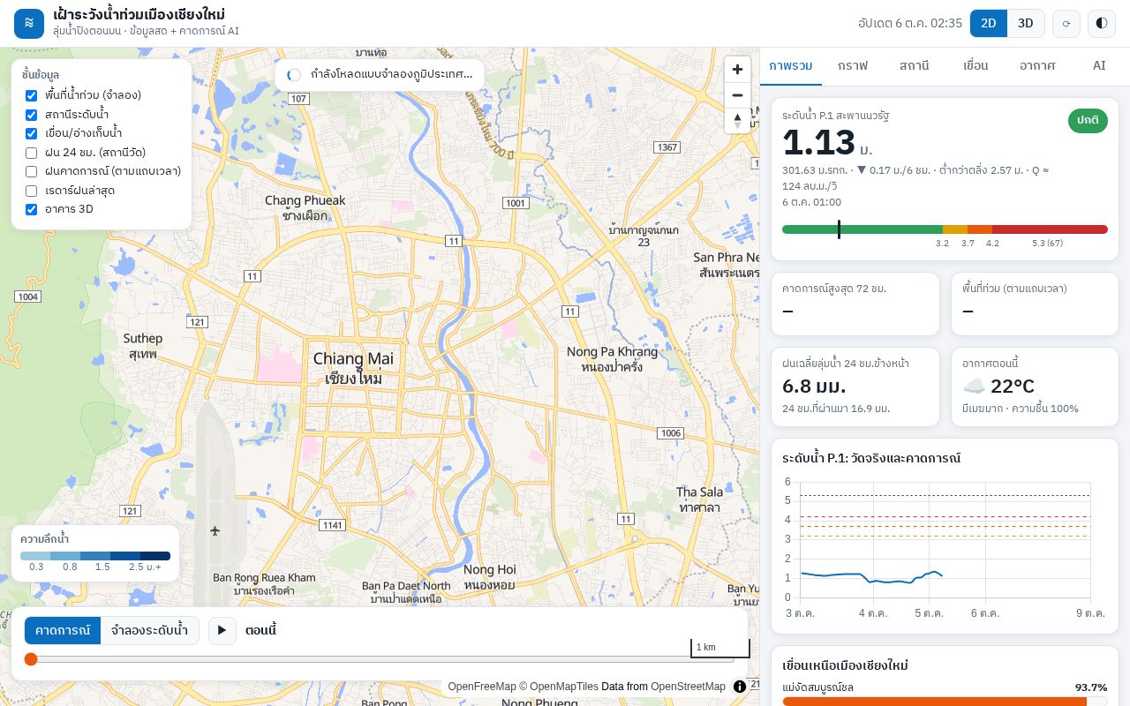
Task: Open the สถานี tab
Action: (x=915, y=66)
